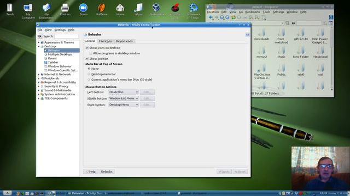Launch Kaffeine from the desktop
Image resolution: width=350 pixels, height=196 pixels.
(x=102, y=9)
